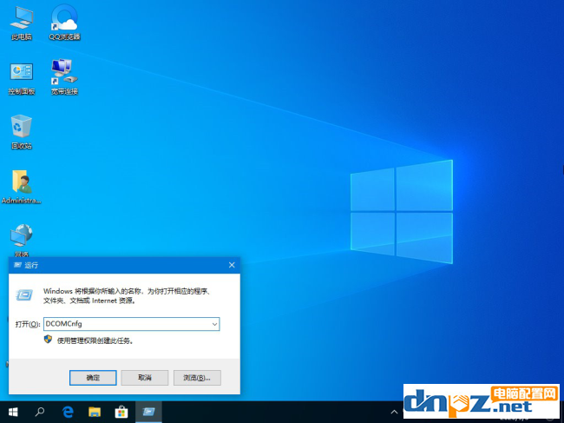The width and height of the screenshot is (564, 423).
Task: Select the QQ Browser desktop shortcut
Action: tap(64, 23)
